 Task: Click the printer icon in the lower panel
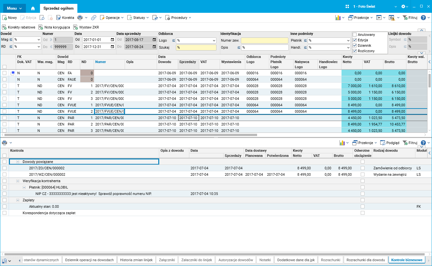(x=4, y=143)
